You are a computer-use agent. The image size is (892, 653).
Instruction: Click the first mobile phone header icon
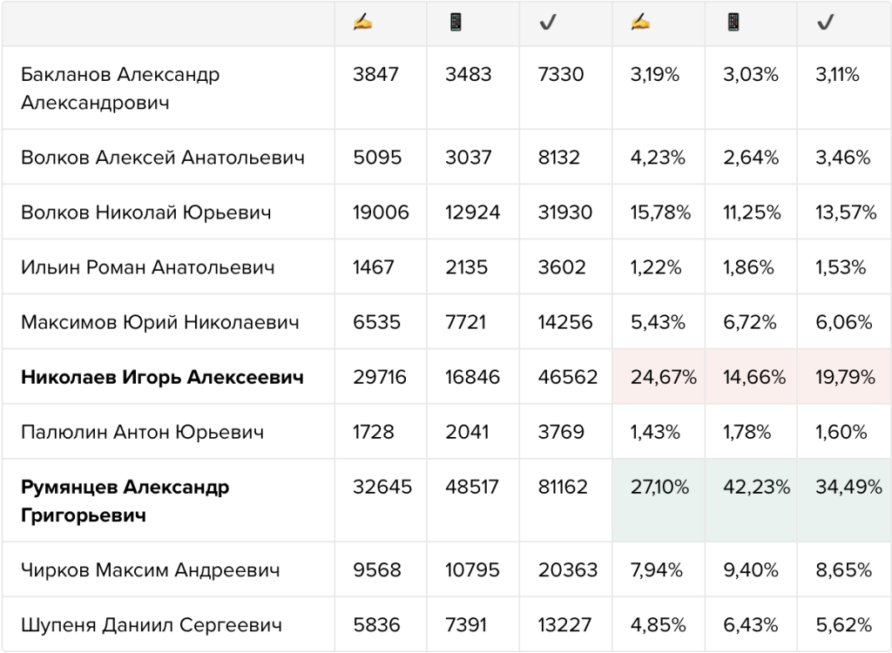[x=455, y=23]
